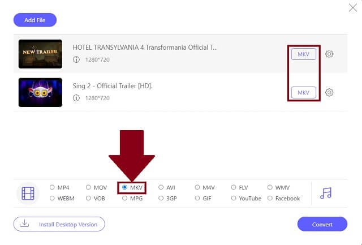Click download icon in Install Desktop Version
This screenshot has width=362, height=245.
tap(24, 224)
